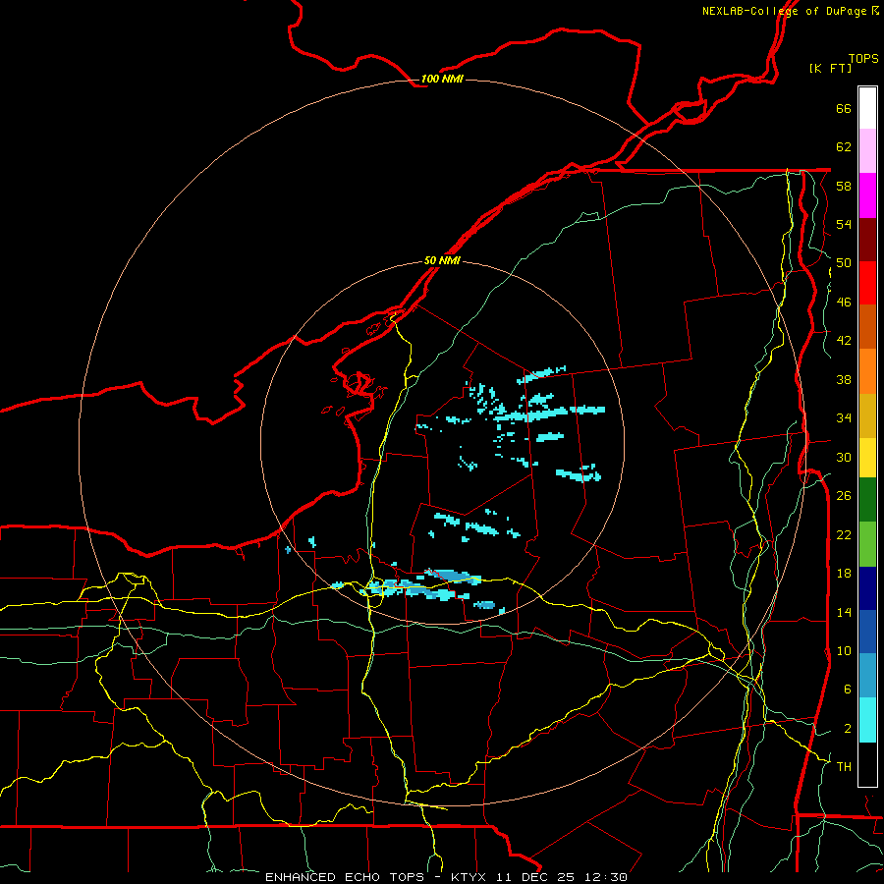Click the ENHANCED ECHO TOPS product title
This screenshot has height=884, width=884.
(x=345, y=877)
